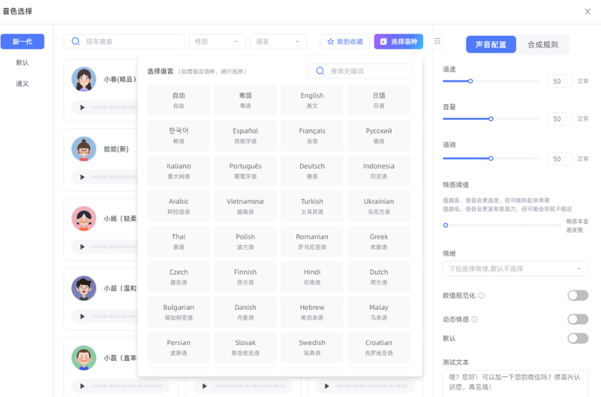Click the star 我的收藏 favorites button

tap(345, 42)
